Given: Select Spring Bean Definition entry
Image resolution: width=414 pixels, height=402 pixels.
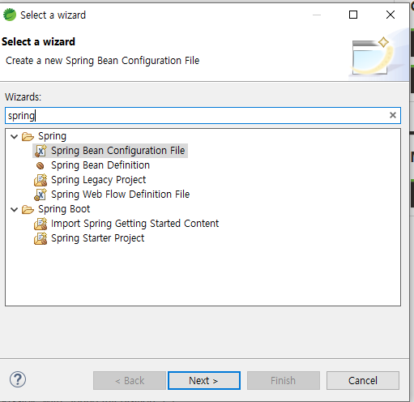Looking at the screenshot, I should (x=100, y=165).
